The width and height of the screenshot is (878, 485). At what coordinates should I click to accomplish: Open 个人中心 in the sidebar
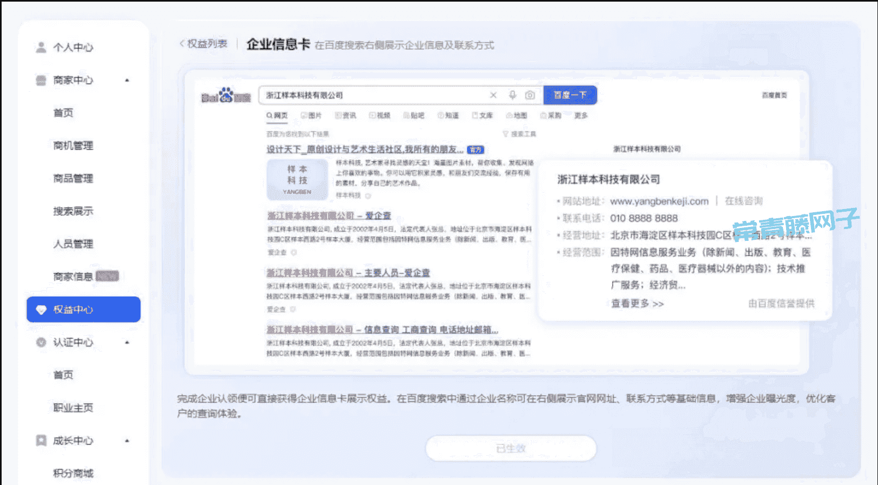pyautogui.click(x=73, y=48)
